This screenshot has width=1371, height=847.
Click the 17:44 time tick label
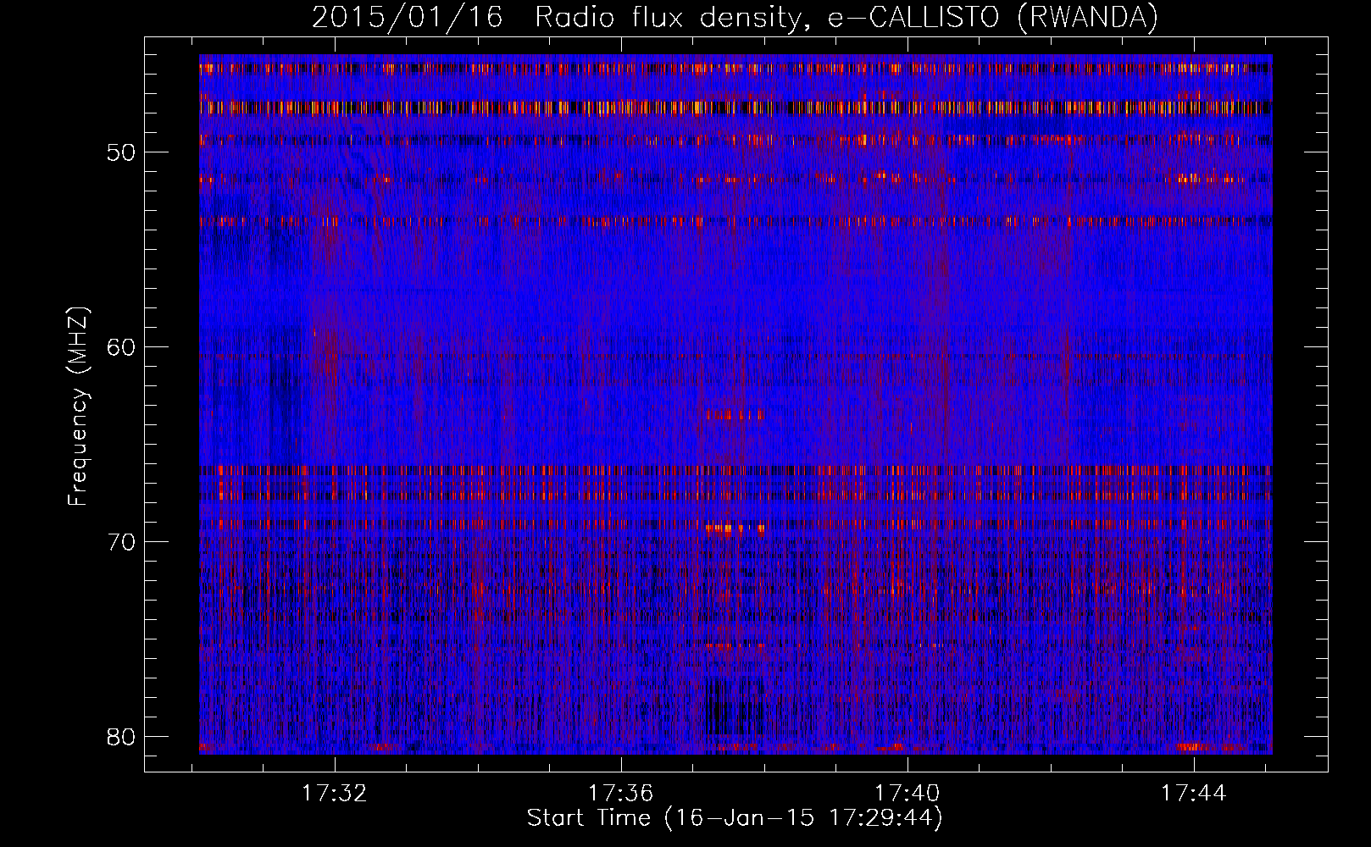(x=1194, y=794)
